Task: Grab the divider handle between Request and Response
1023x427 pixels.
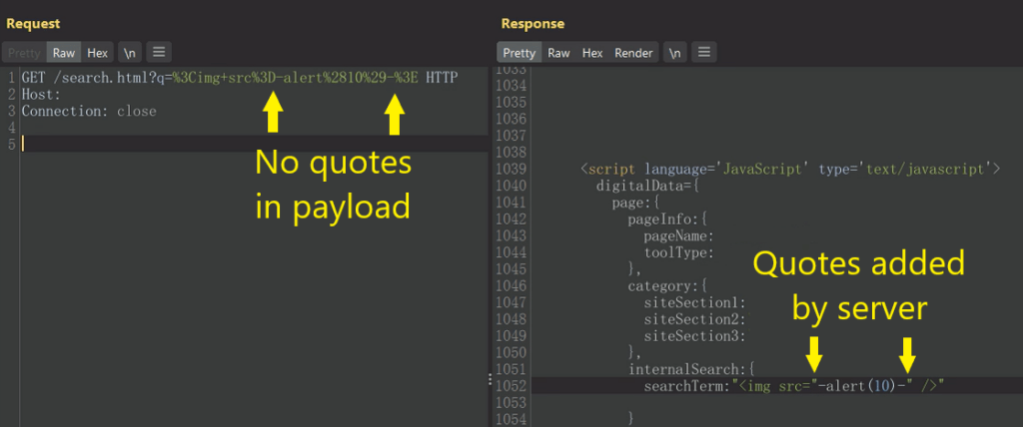Action: (489, 378)
